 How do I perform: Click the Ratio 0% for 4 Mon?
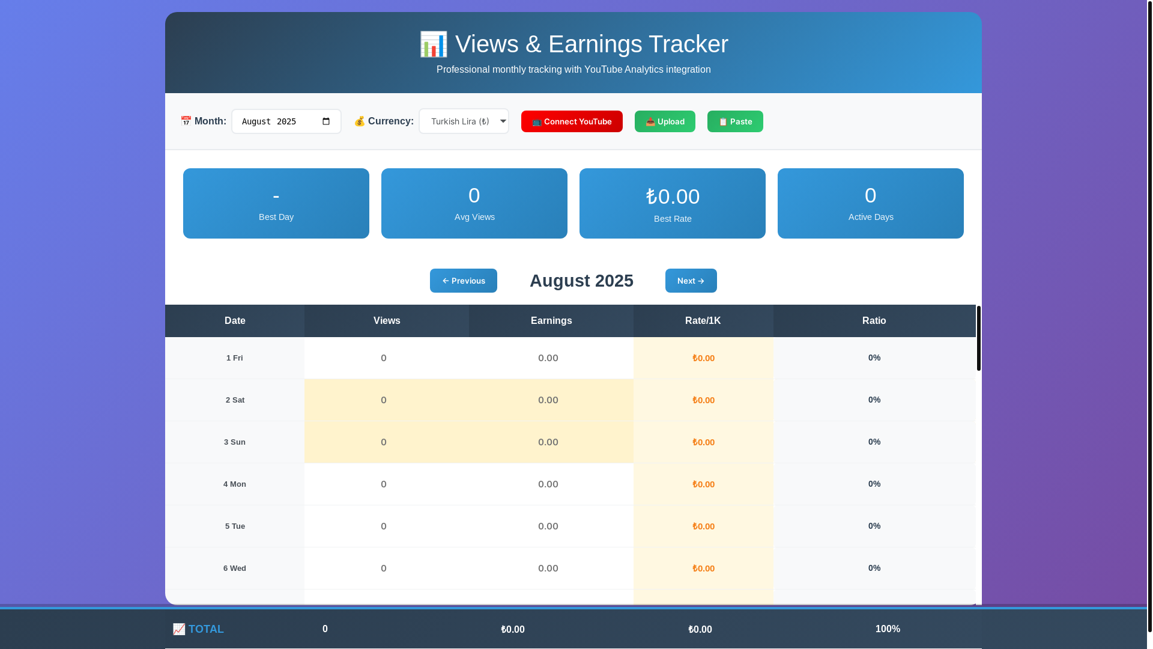point(874,484)
